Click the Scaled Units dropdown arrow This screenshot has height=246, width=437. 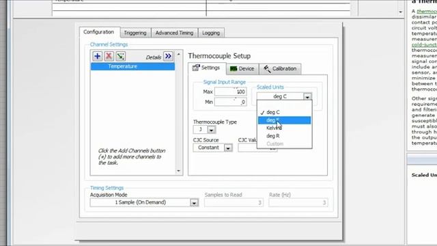307,96
